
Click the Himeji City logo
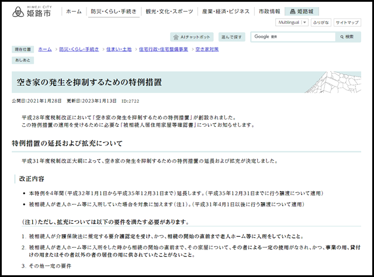click(x=32, y=11)
